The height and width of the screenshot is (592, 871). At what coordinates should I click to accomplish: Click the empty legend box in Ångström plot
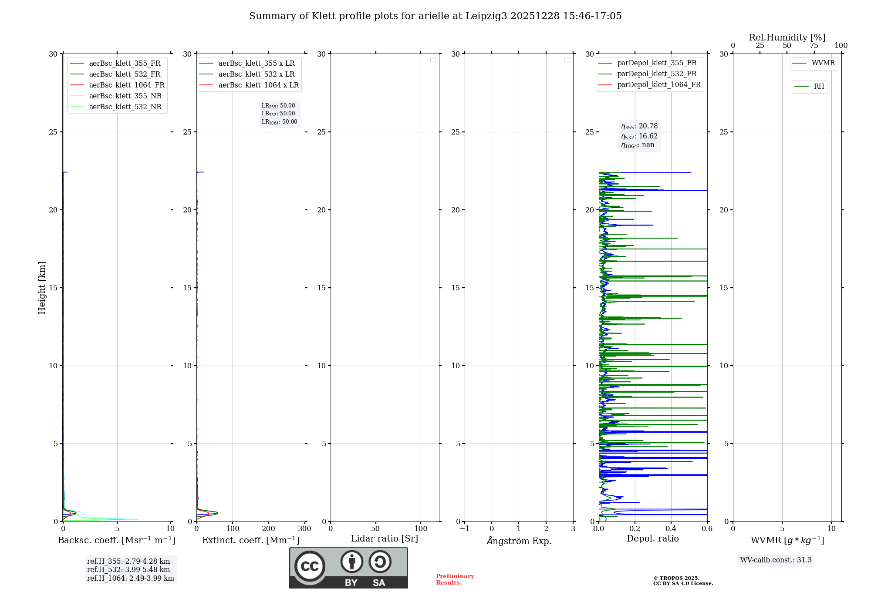(567, 60)
